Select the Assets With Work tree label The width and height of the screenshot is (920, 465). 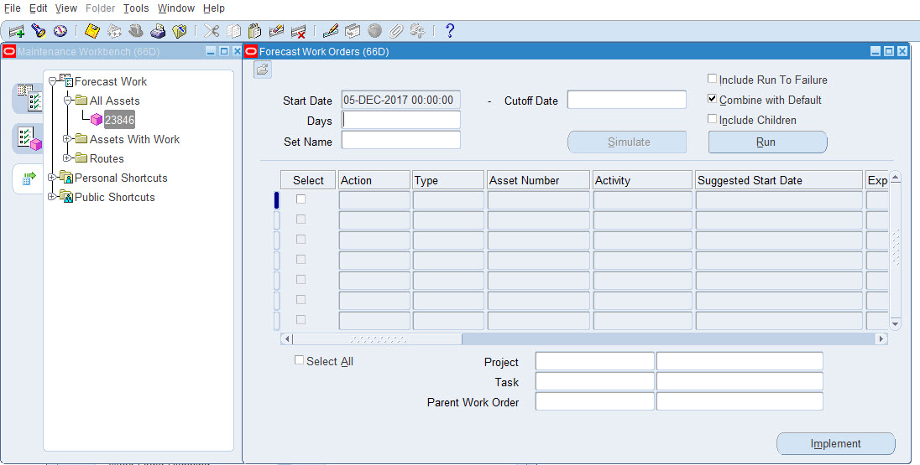(134, 139)
